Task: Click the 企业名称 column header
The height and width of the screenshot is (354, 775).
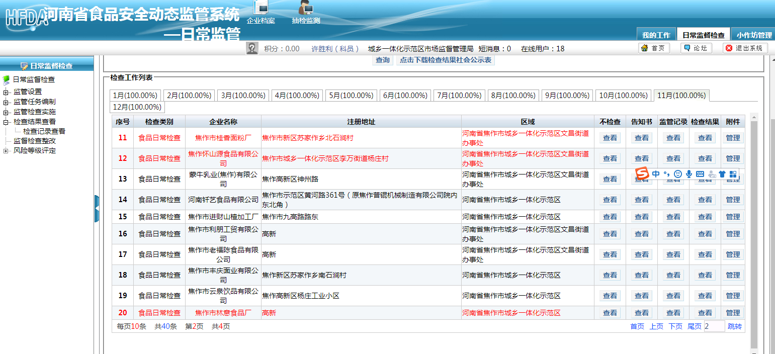Action: 223,122
